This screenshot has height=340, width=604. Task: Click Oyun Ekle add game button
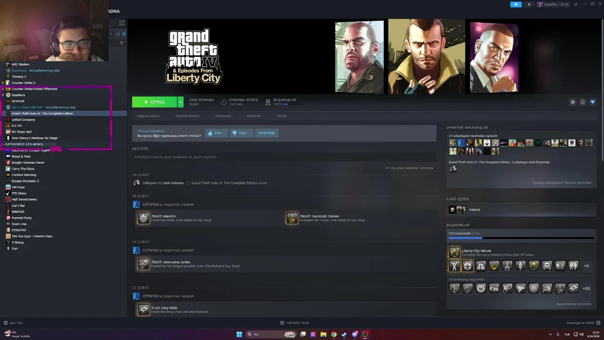(x=13, y=323)
